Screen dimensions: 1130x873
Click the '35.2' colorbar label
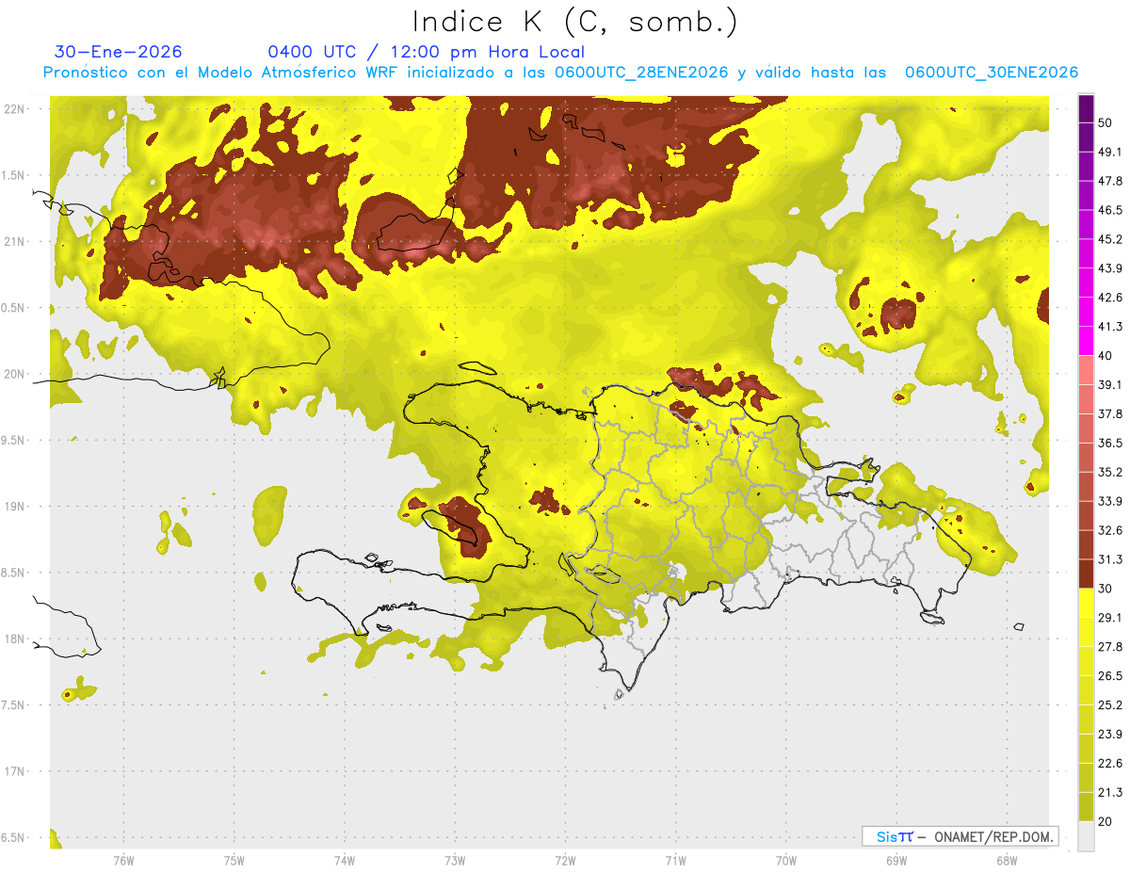(x=1110, y=472)
